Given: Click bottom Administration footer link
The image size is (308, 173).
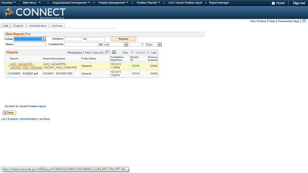Looking at the screenshot, I should point(28,119).
